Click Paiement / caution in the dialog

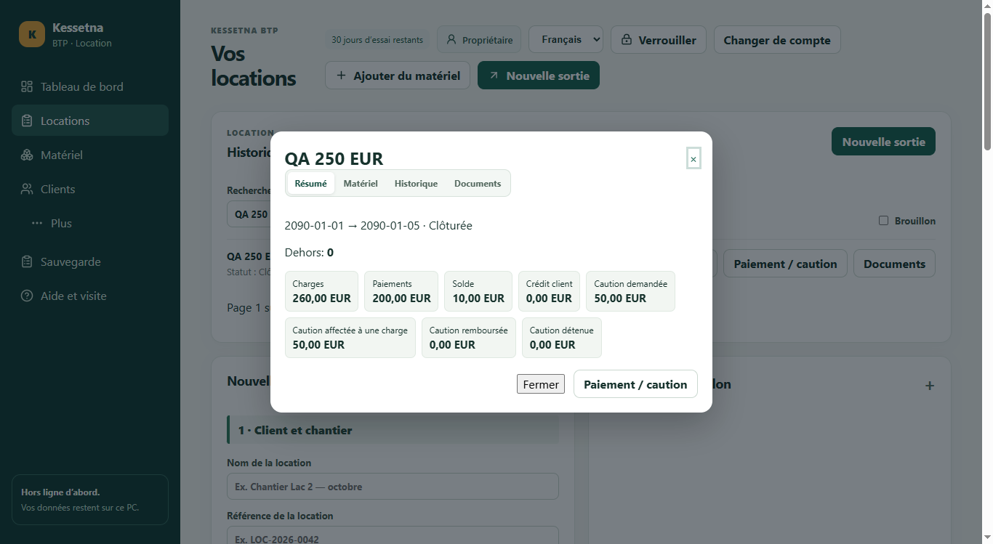click(635, 384)
